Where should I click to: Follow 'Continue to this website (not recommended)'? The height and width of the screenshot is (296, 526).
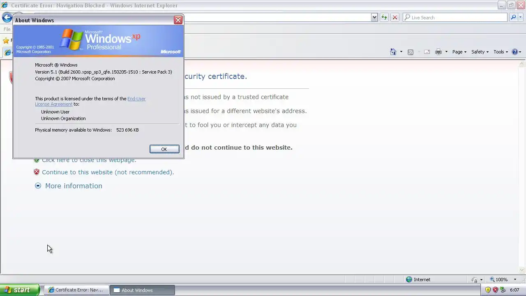point(108,172)
